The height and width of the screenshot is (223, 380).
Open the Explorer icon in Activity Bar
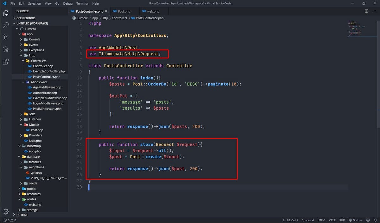coord(6,13)
